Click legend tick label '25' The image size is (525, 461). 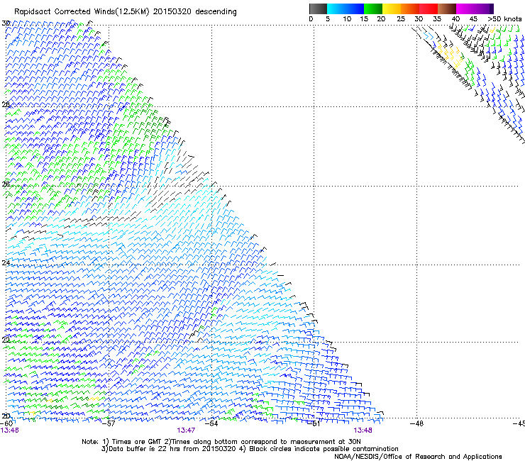[x=401, y=18]
